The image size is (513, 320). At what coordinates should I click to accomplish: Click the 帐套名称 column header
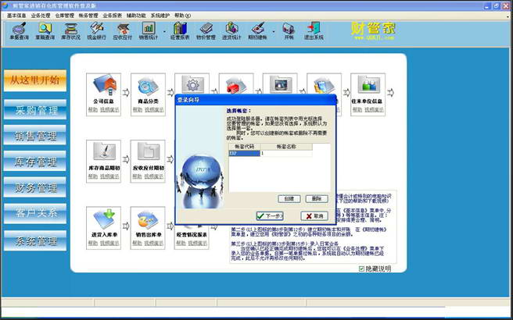286,147
